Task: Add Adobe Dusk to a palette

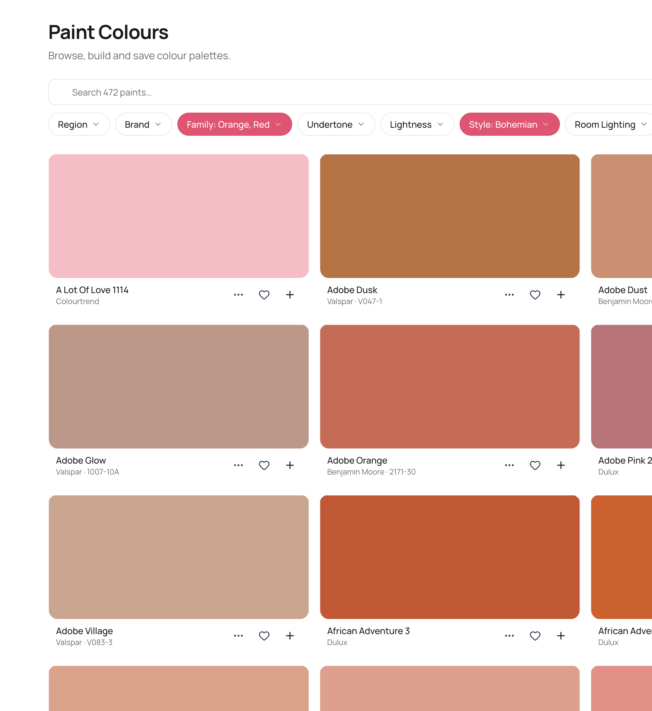Action: (561, 295)
